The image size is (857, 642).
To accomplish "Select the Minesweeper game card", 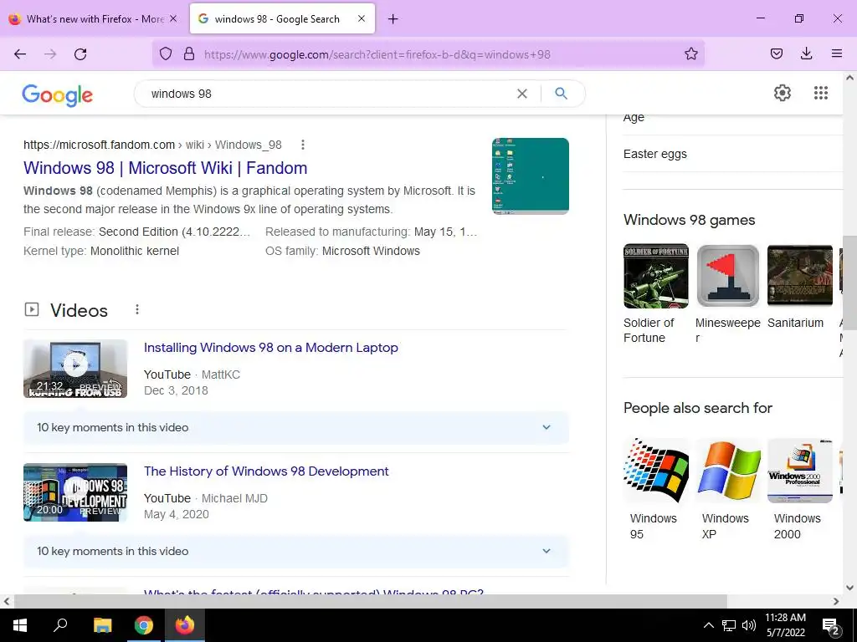I will (727, 293).
